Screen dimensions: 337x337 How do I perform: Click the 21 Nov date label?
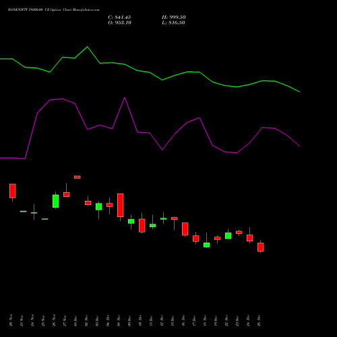[x=22, y=320]
